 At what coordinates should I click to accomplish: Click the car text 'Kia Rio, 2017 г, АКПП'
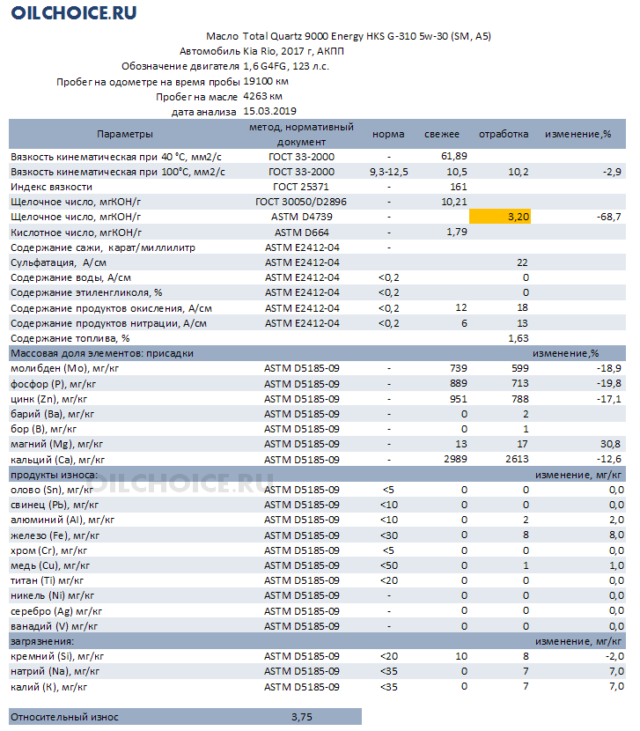pyautogui.click(x=293, y=51)
